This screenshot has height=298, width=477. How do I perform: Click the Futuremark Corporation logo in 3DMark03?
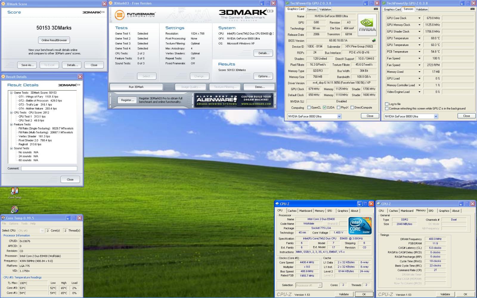(x=135, y=15)
